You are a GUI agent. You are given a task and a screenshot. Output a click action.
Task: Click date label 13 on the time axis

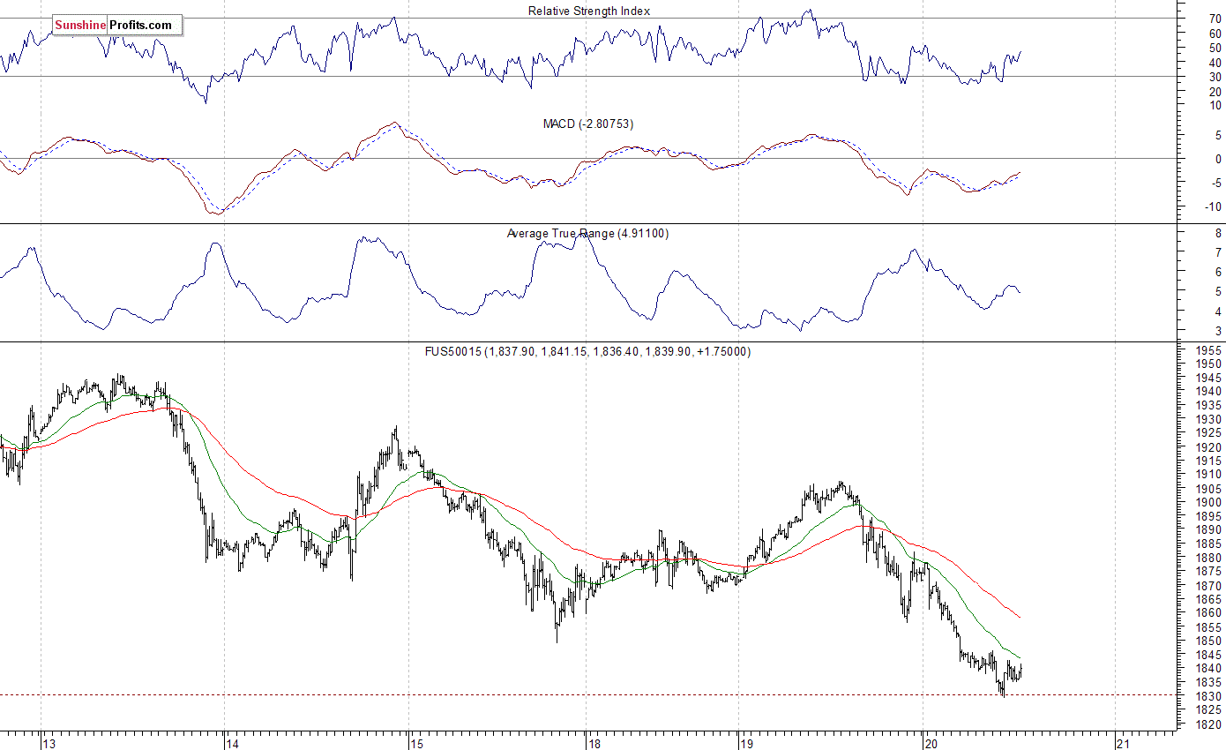coord(49,744)
